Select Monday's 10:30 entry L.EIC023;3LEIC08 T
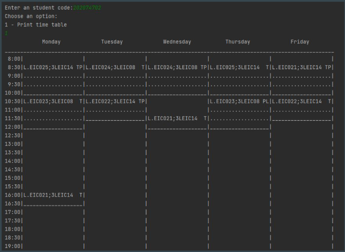Image resolution: width=345 pixels, height=252 pixels. click(53, 102)
